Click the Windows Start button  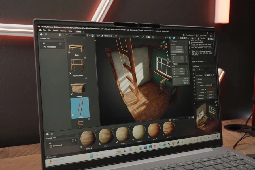[x=92, y=156]
